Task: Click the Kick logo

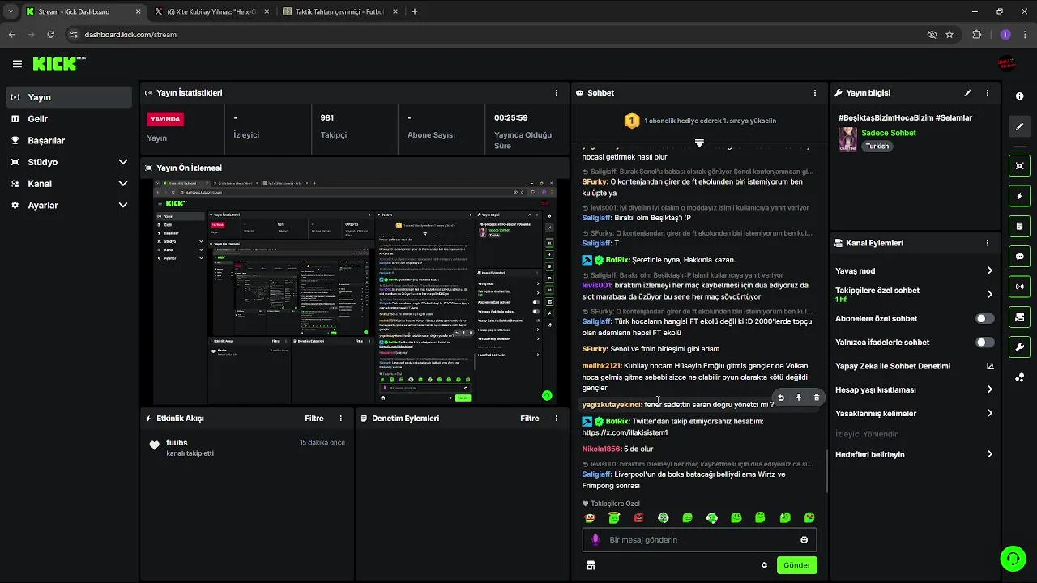Action: 58,64
